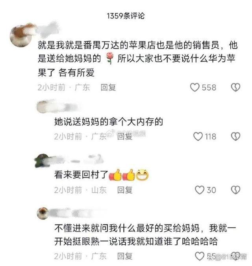The image size is (252, 266).
Task: Tap the comment text 她说送妈妈的拿个大内存的
Action: pos(108,122)
